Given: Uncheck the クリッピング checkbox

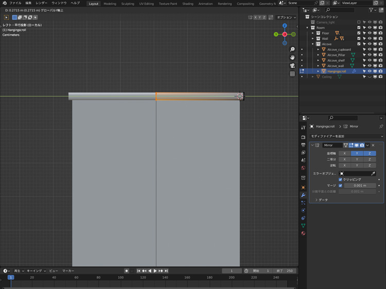Looking at the screenshot, I should (340, 179).
